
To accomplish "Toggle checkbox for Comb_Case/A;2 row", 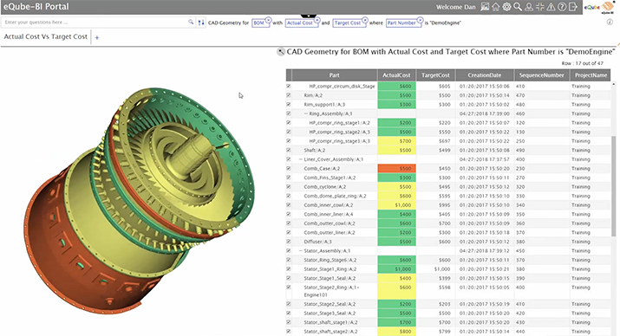I will coord(288,168).
